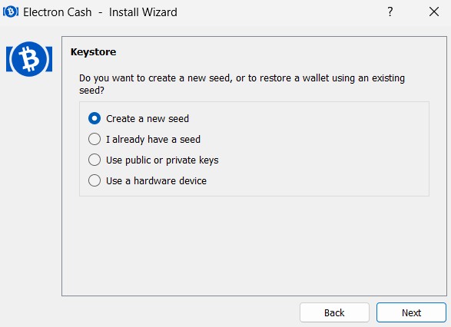Select the Create a new seed radio button
Viewport: 451px width, 327px height.
pyautogui.click(x=95, y=118)
